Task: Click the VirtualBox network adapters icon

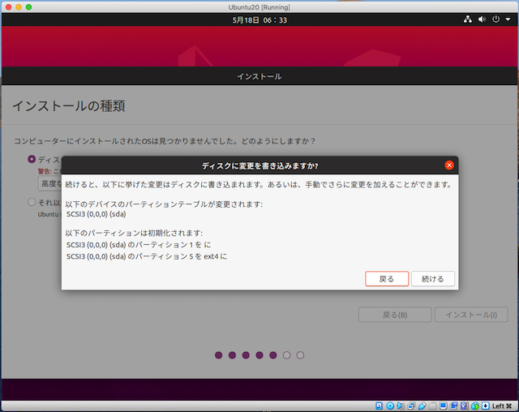Action: [411, 406]
